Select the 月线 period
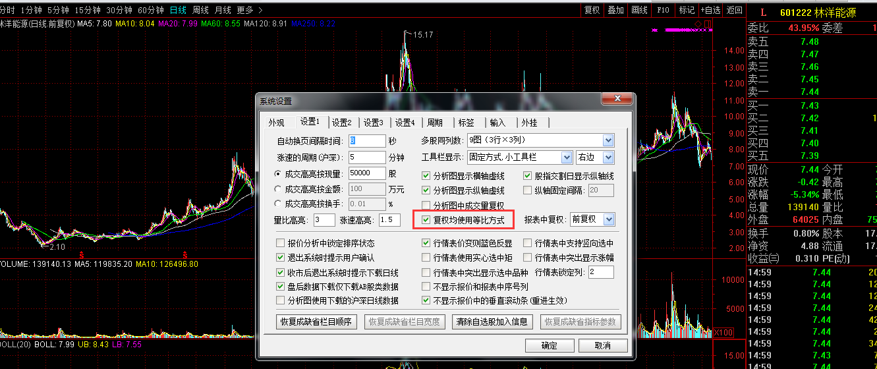 coord(223,10)
